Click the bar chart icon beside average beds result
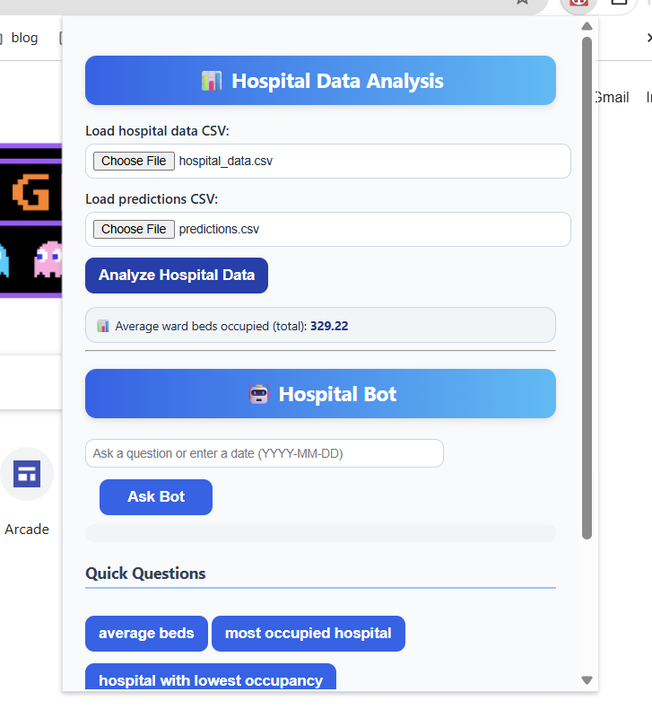The width and height of the screenshot is (652, 727). coord(100,325)
